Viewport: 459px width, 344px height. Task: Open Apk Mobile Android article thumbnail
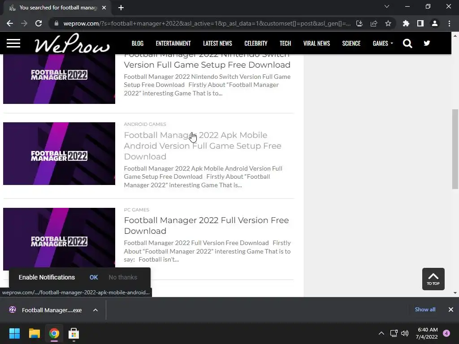coord(59,154)
